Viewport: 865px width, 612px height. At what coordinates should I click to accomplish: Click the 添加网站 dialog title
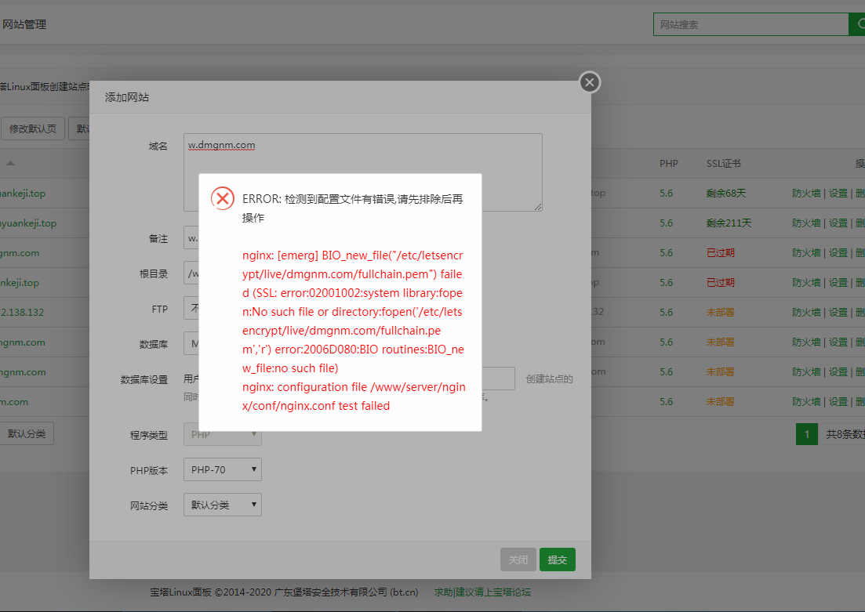127,98
